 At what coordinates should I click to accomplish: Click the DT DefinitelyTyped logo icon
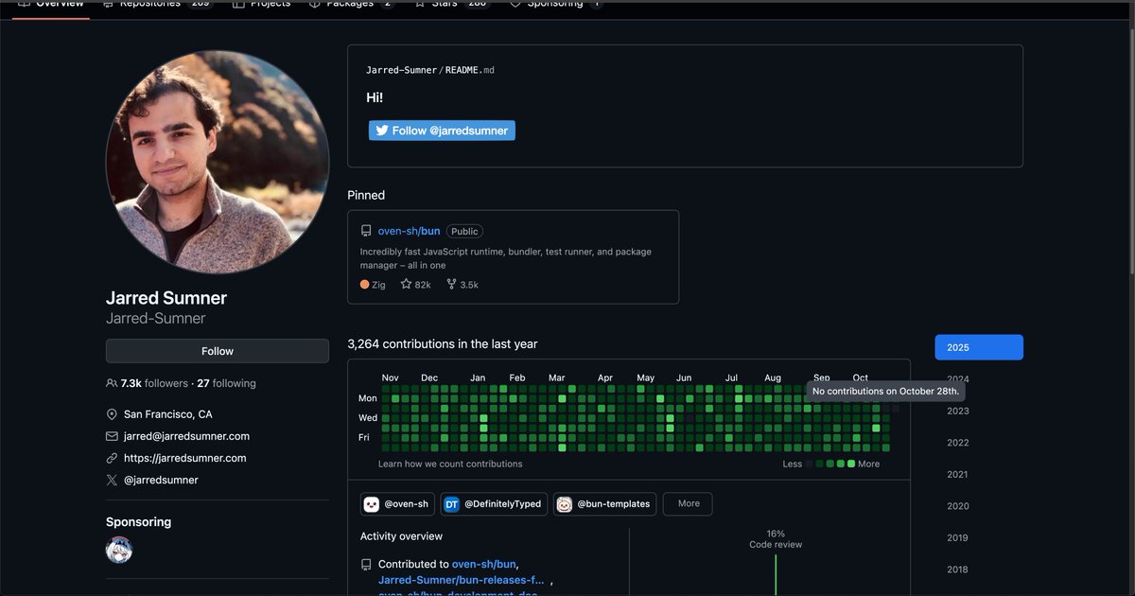pos(452,504)
